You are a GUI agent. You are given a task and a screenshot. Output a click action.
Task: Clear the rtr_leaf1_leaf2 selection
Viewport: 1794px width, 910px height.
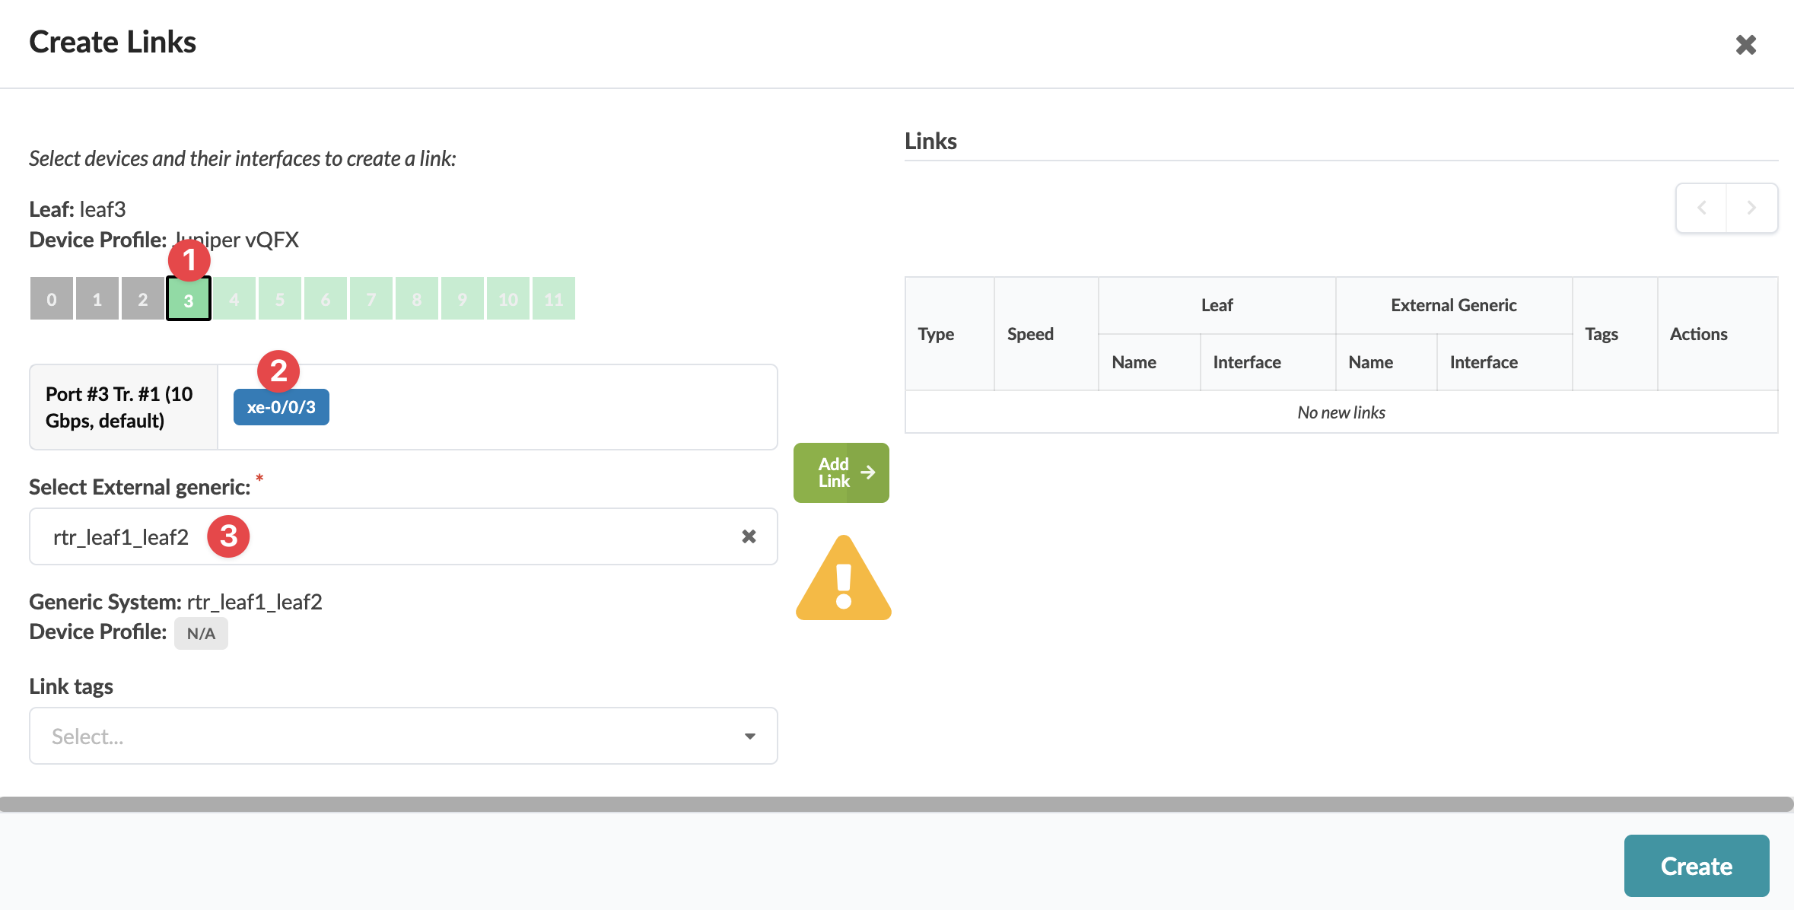click(749, 536)
